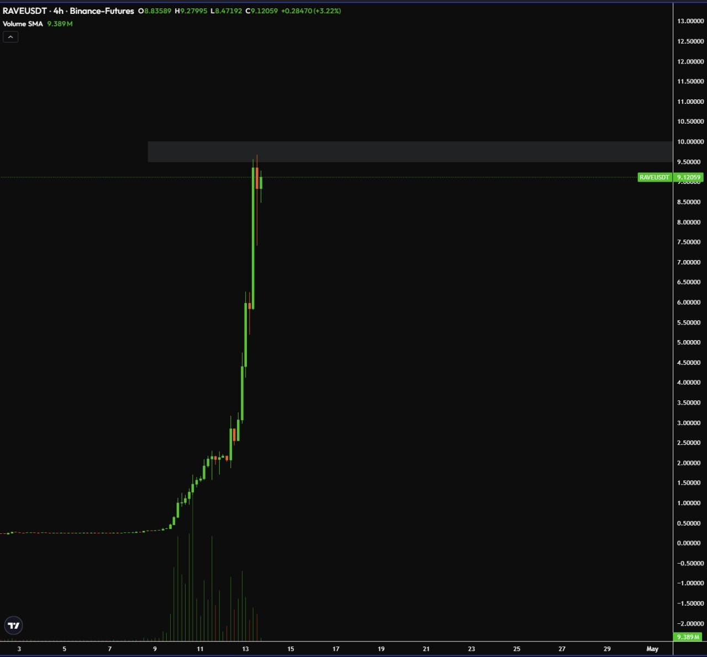This screenshot has width=707, height=657.
Task: Click the 13 date on time axis
Action: pyautogui.click(x=245, y=649)
